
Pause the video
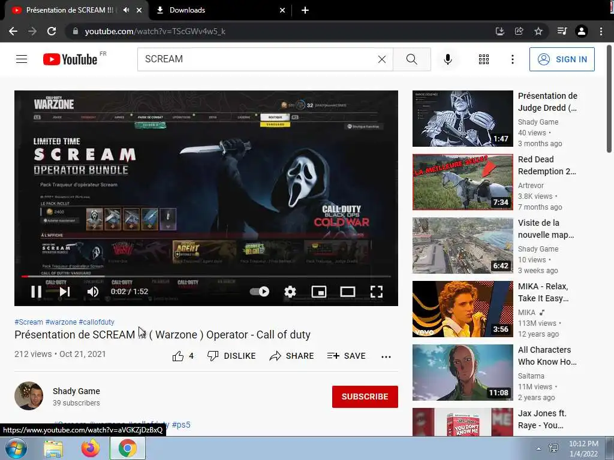point(36,292)
